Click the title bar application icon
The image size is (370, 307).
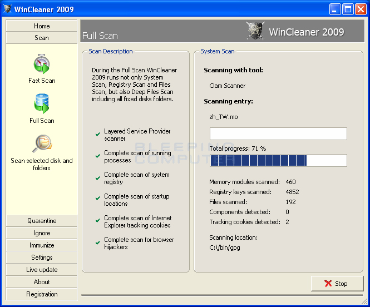tap(7, 9)
